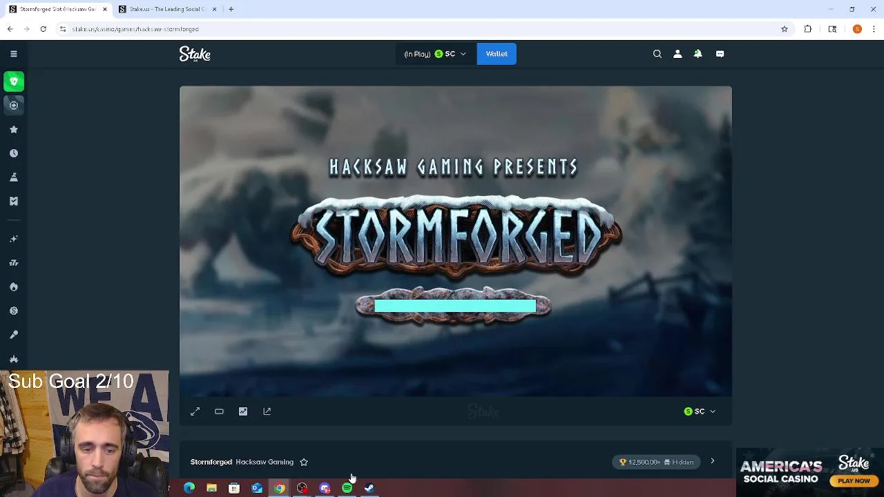Open the chat icon in Stake header
Screen dimensions: 884x497
coord(720,54)
